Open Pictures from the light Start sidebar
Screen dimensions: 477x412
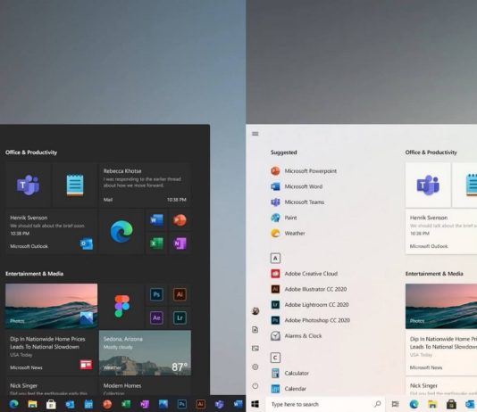pyautogui.click(x=255, y=349)
